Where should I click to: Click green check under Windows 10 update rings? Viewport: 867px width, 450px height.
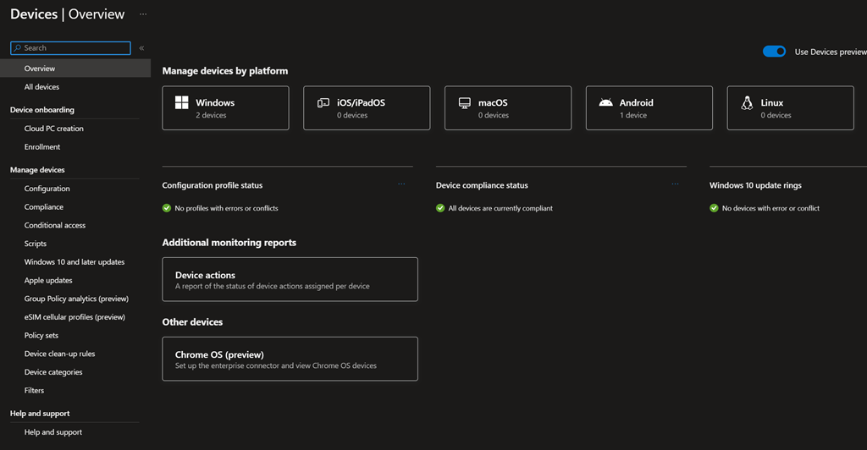[x=714, y=208]
